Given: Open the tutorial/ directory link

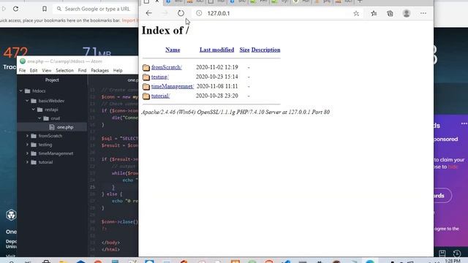Looking at the screenshot, I should click(x=160, y=96).
